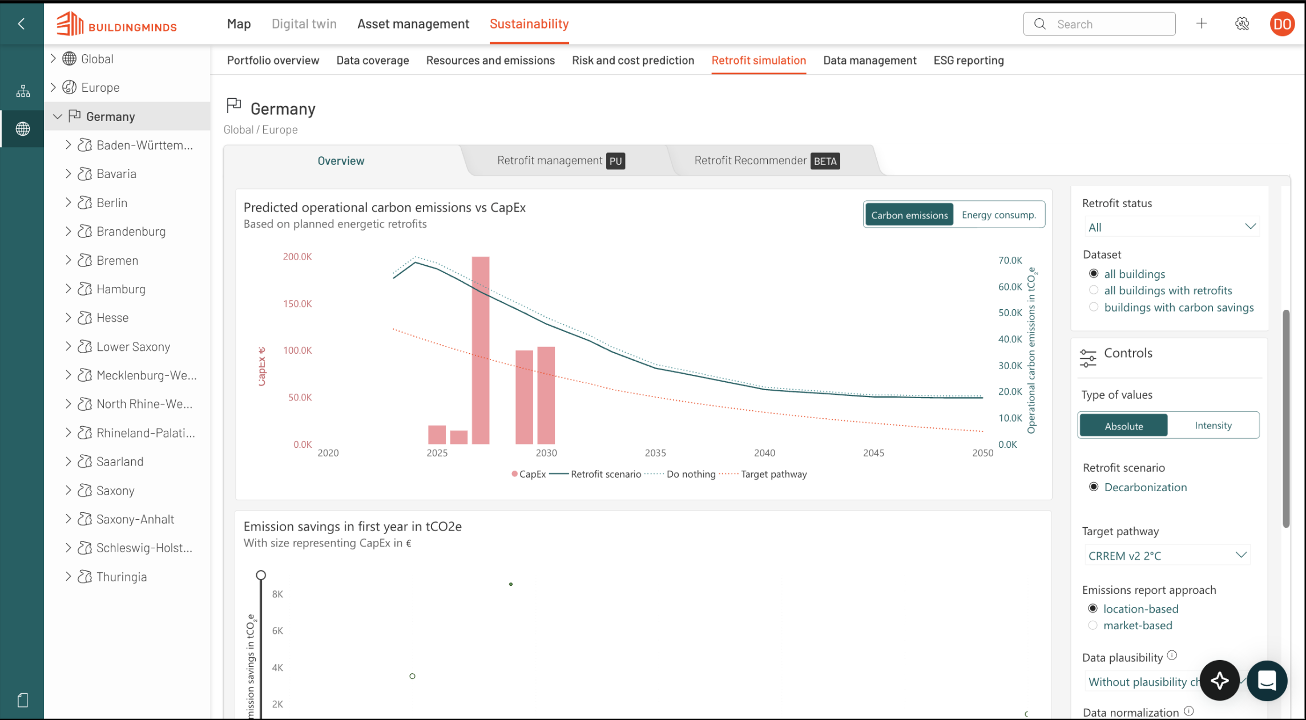
Task: Set type of values to Absolute
Action: pyautogui.click(x=1123, y=426)
